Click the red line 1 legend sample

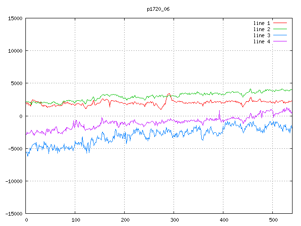pos(280,23)
